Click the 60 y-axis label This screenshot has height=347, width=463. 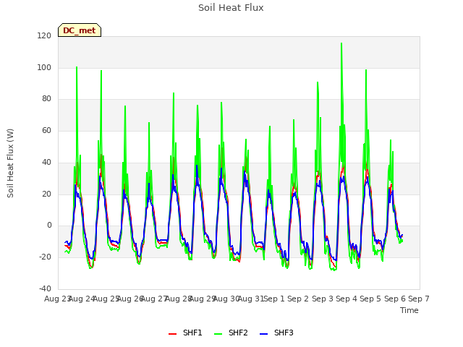(46, 130)
